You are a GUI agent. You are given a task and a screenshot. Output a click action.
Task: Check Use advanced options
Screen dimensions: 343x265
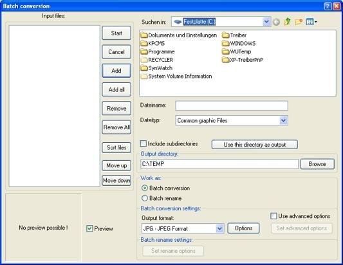[x=273, y=216]
